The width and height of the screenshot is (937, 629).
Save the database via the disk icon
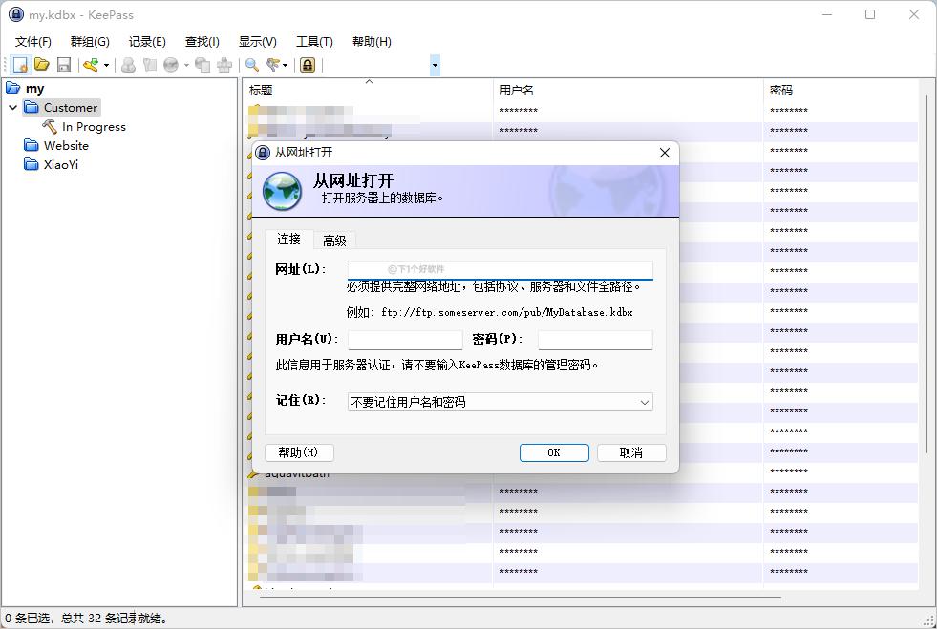click(x=62, y=64)
